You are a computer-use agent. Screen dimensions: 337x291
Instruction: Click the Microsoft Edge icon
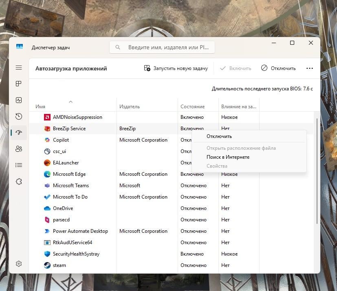[x=47, y=174]
